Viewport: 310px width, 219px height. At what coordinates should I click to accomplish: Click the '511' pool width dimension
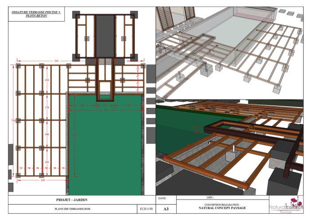[x=106, y=110]
